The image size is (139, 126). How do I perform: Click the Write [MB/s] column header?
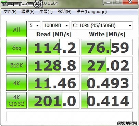(x=107, y=34)
